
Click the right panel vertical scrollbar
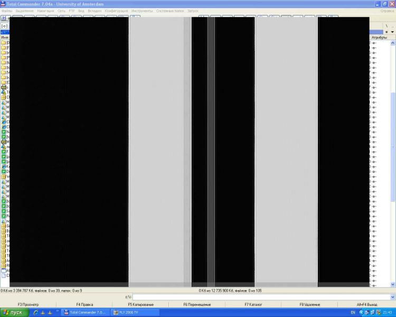pyautogui.click(x=392, y=158)
